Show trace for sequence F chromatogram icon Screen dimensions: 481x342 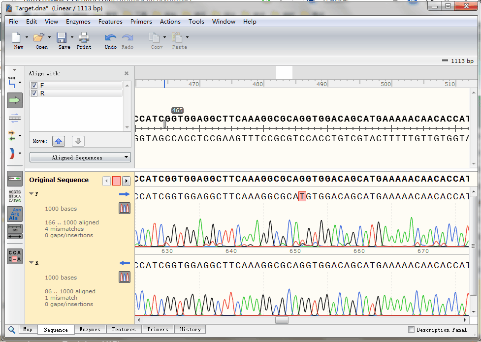(x=125, y=208)
